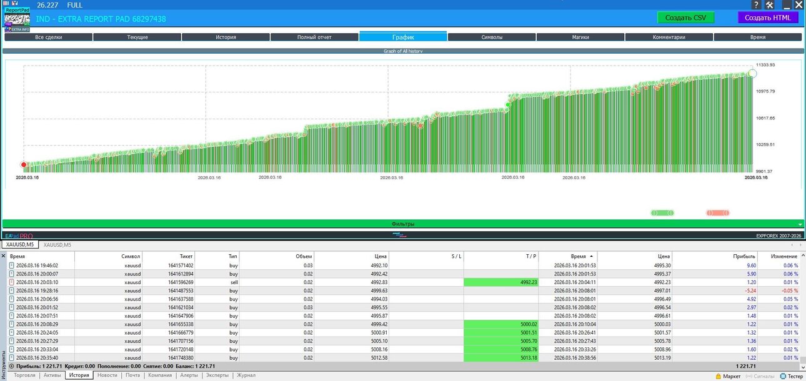806x381 pixels.
Task: Open the Новости tab in terminal
Action: click(107, 375)
